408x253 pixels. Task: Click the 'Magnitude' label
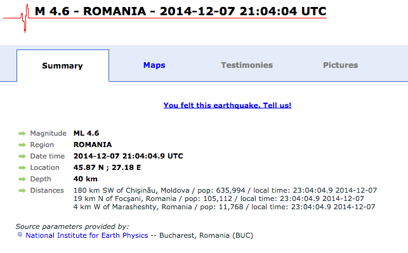48,133
